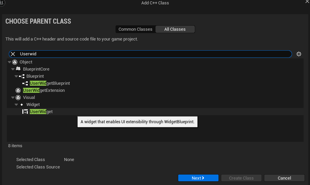The width and height of the screenshot is (310, 185).
Task: Click the 'None' selected class value
Action: pyautogui.click(x=69, y=160)
